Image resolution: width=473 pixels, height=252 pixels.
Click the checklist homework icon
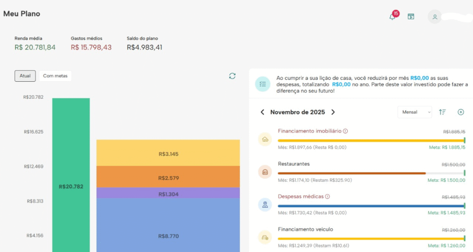tap(263, 84)
